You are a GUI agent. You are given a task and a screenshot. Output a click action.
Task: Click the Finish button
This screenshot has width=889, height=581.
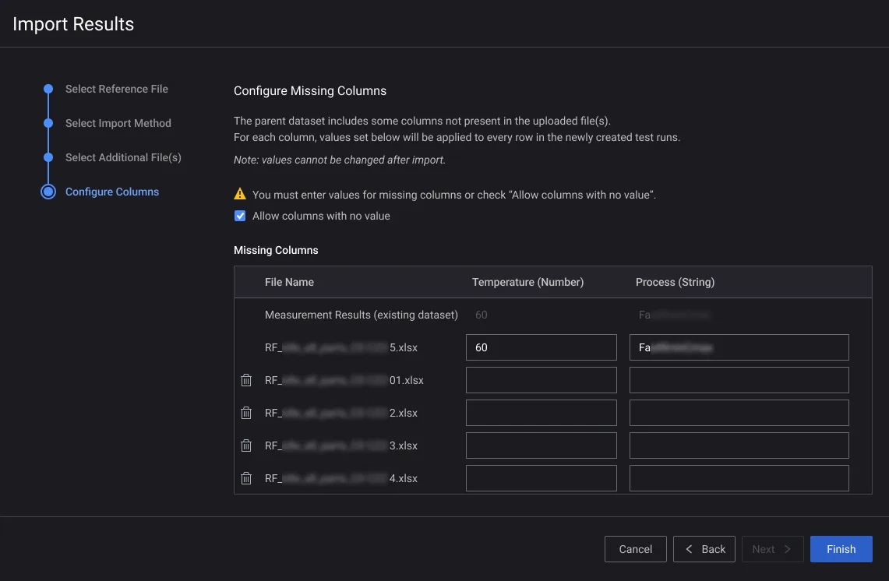(x=841, y=549)
